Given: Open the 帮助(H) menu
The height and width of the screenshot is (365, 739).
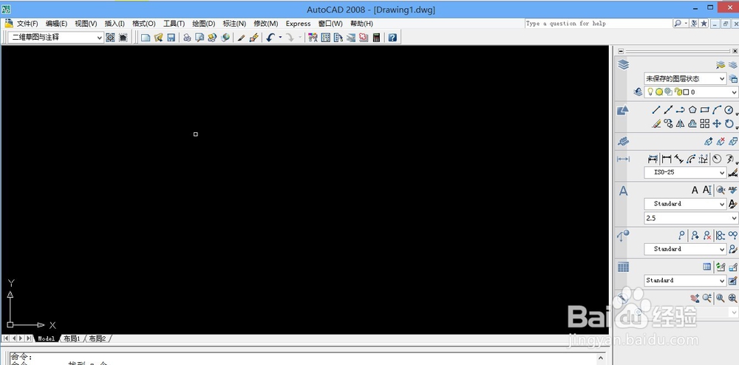Looking at the screenshot, I should 361,24.
